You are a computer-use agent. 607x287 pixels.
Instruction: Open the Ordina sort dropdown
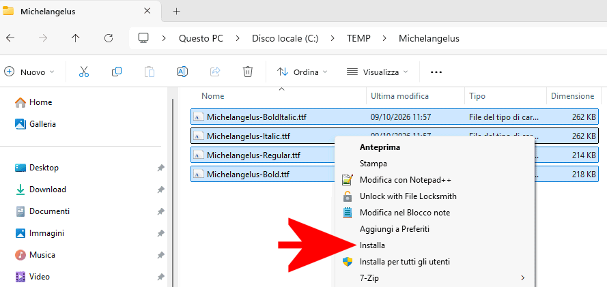pyautogui.click(x=302, y=72)
